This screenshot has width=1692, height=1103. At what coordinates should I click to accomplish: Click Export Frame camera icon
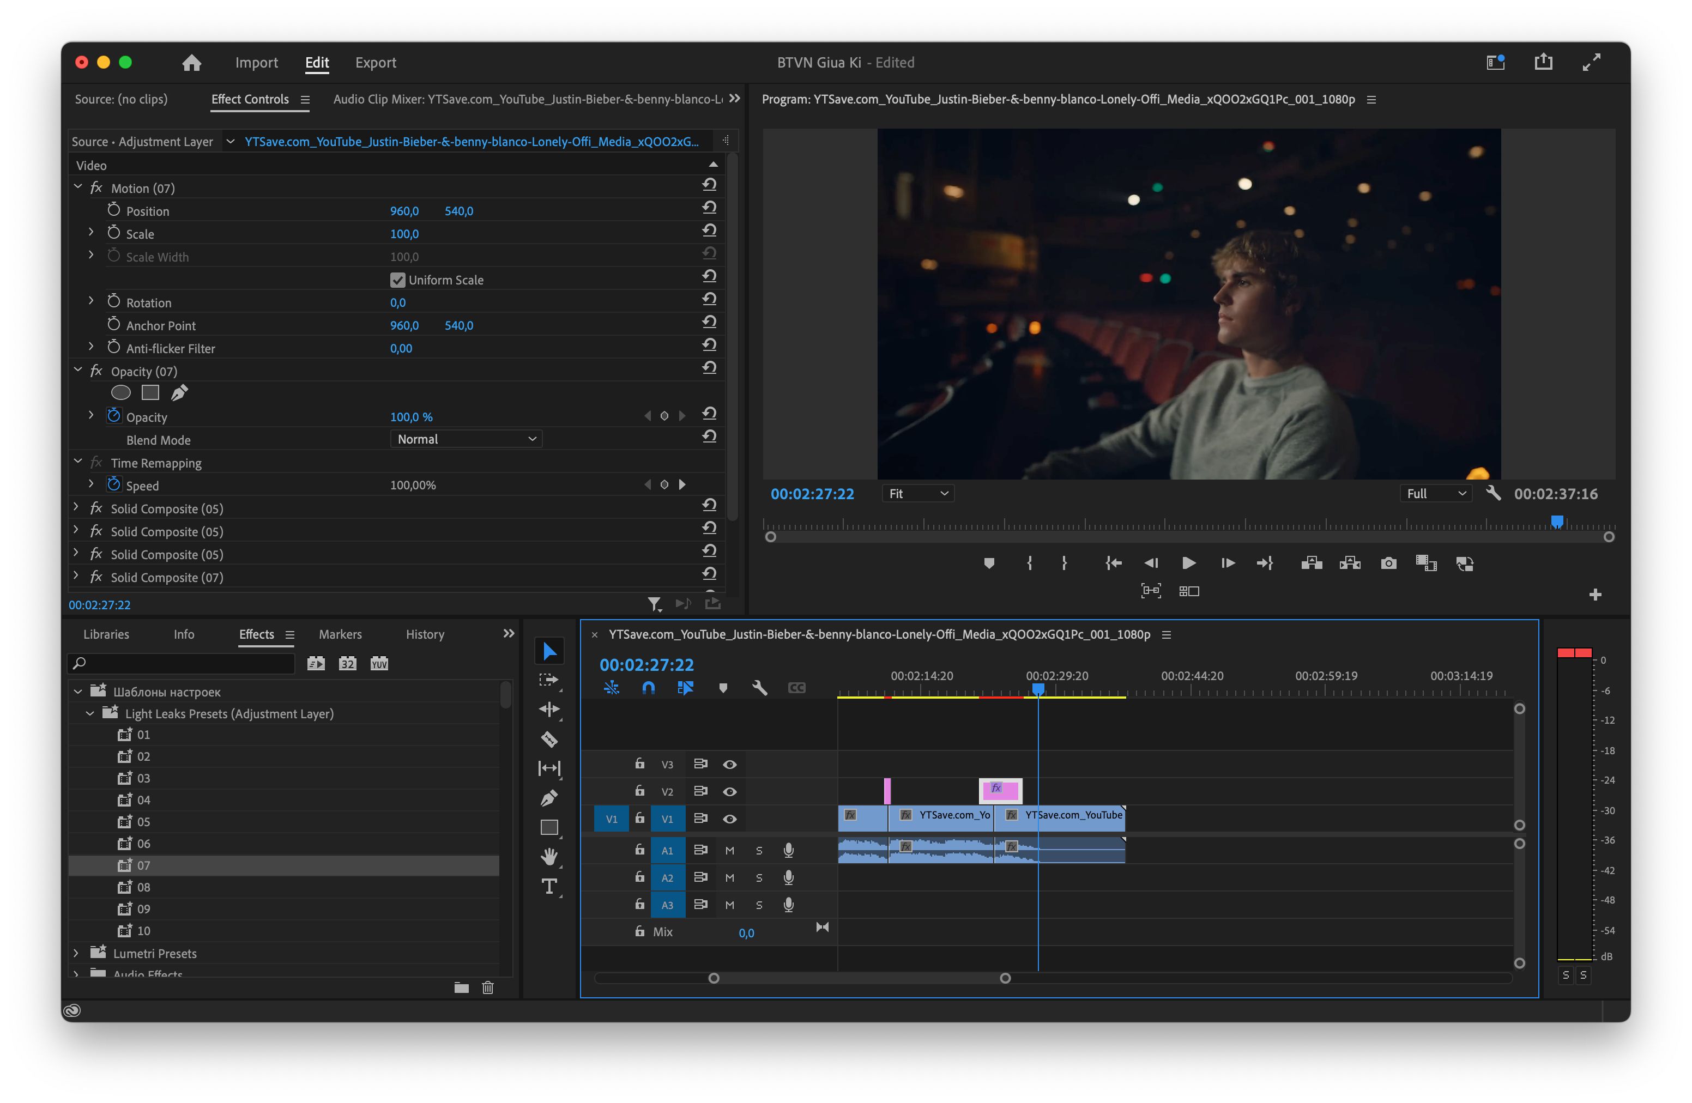point(1388,563)
